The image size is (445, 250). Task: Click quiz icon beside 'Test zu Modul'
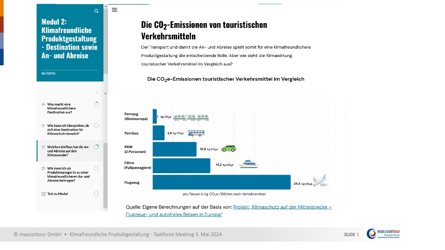44,194
